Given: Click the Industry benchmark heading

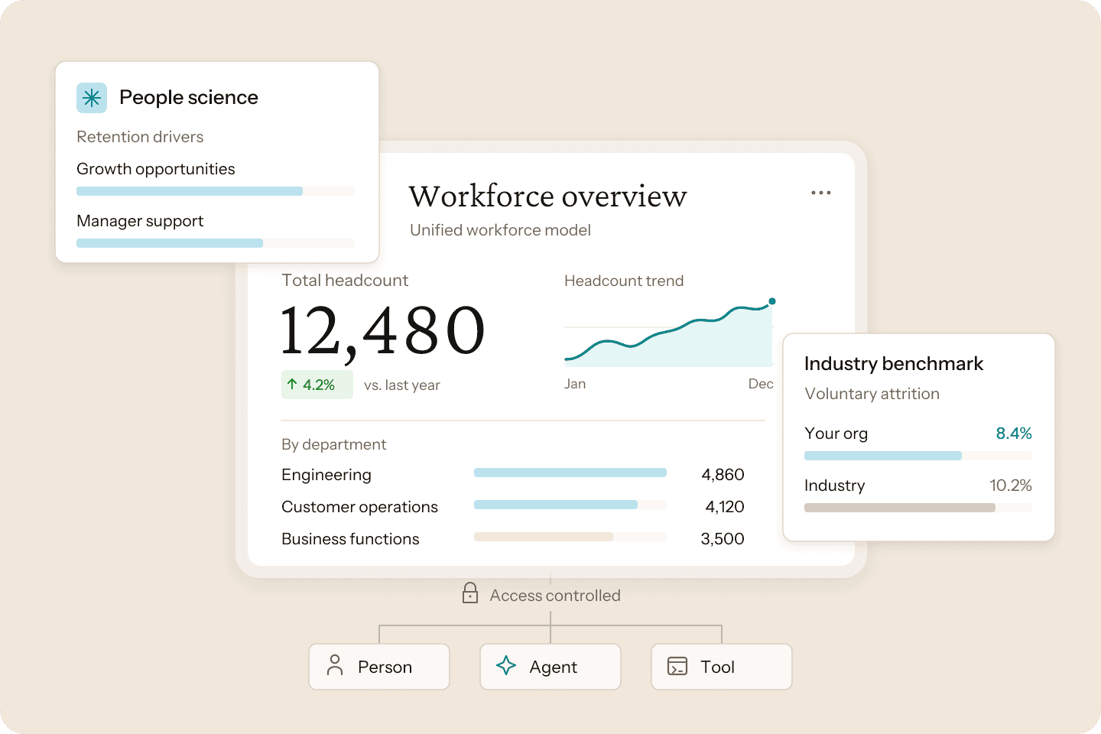Looking at the screenshot, I should (894, 364).
